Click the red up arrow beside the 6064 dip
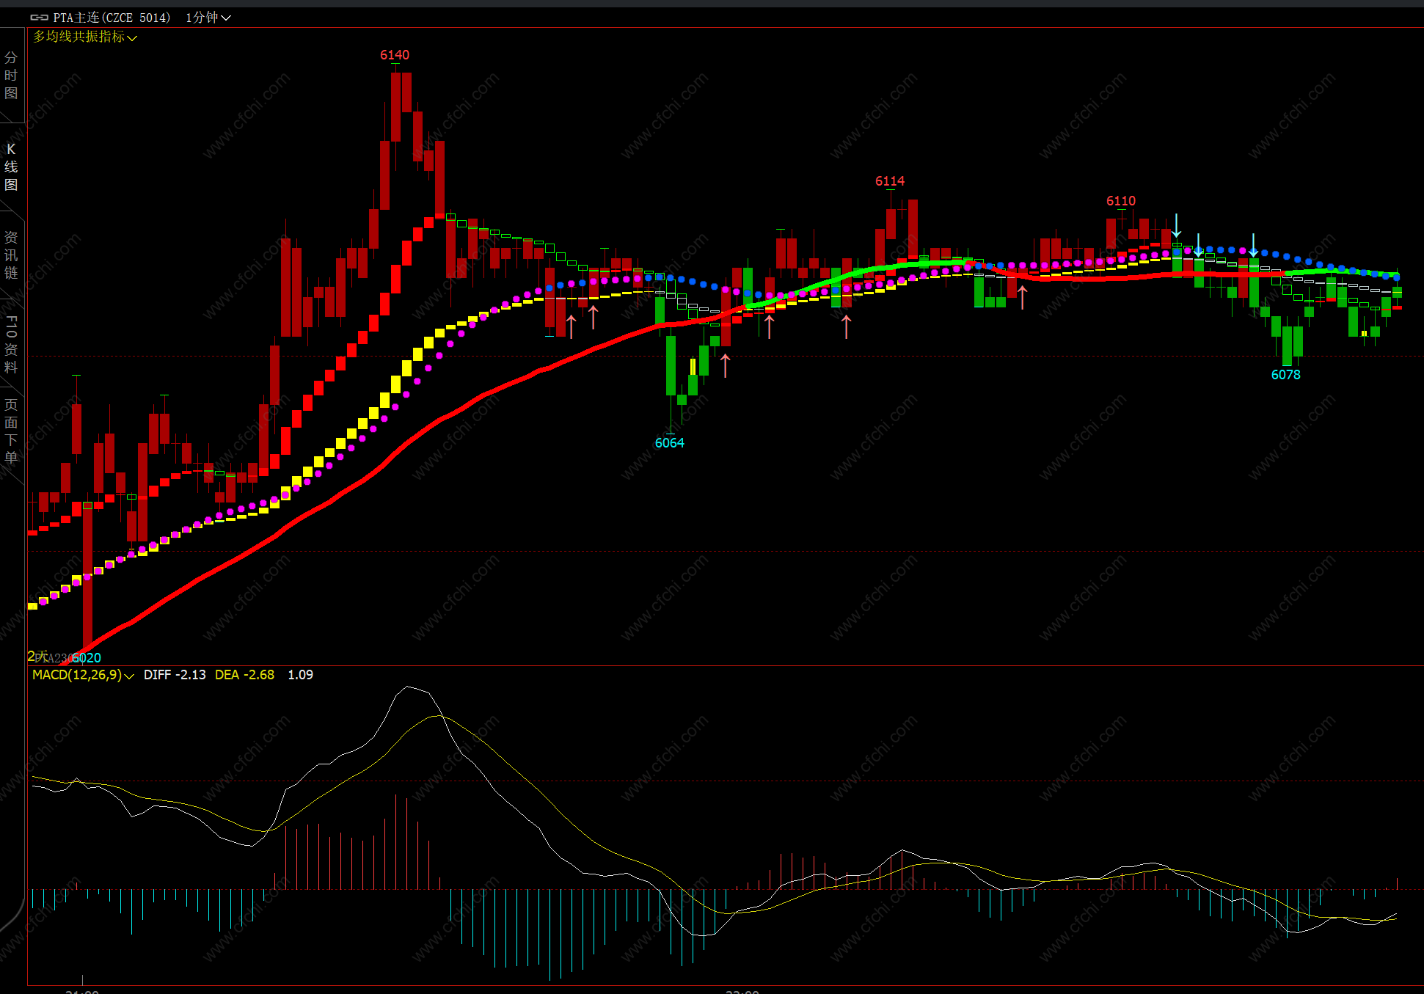Image resolution: width=1424 pixels, height=994 pixels. 725,365
